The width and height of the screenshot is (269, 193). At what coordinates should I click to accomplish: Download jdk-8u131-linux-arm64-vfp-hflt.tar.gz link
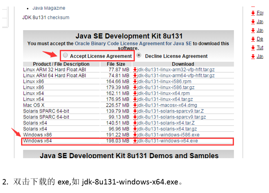click(176, 75)
